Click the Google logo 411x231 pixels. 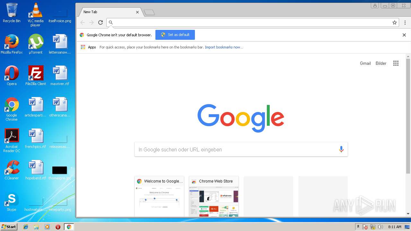(241, 118)
